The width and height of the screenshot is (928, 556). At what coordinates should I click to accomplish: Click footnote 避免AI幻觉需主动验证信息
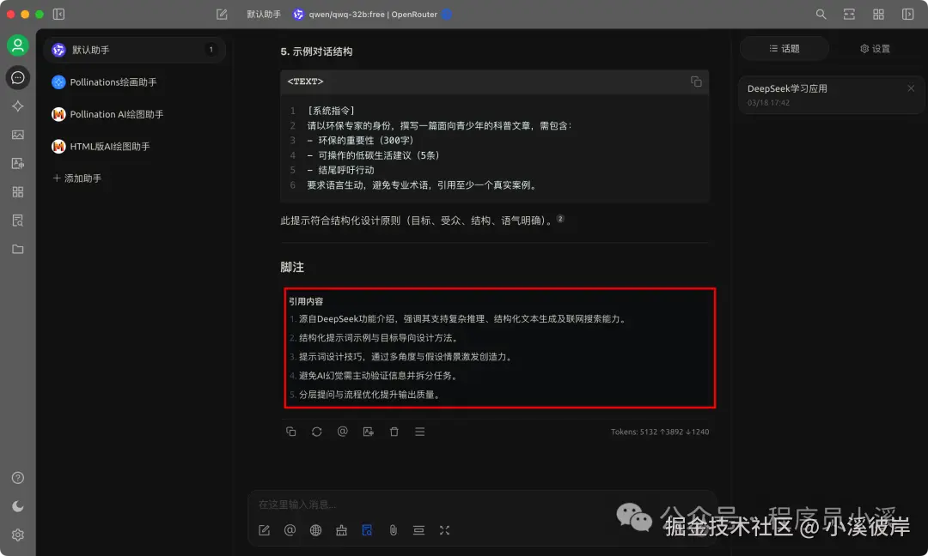pos(379,375)
